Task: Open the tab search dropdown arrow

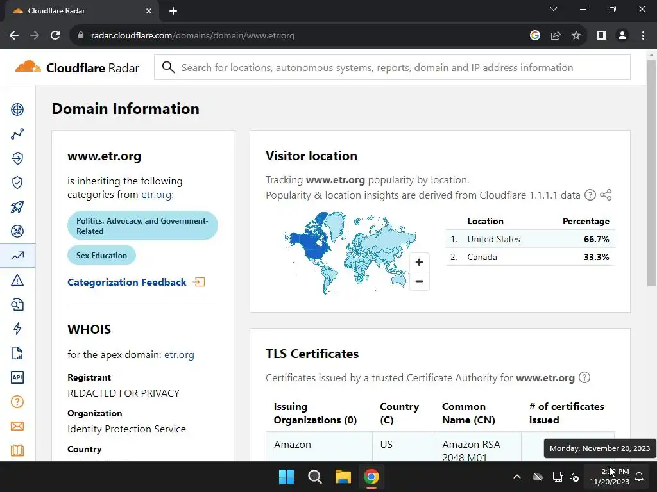Action: click(x=554, y=10)
